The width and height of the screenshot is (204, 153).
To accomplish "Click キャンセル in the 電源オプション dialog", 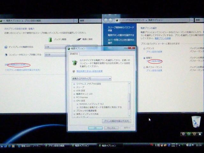I will pos(111,128).
